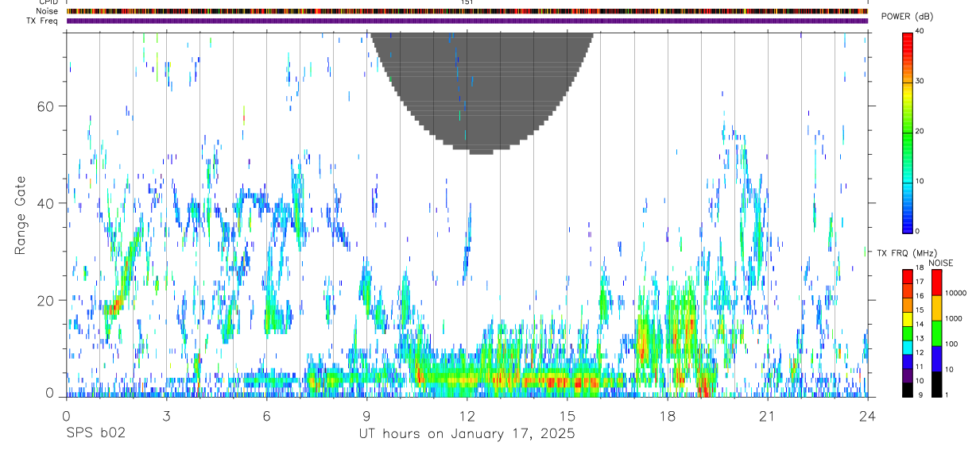This screenshot has height=450, width=976.
Task: Click the multicolored Noise strip above the plot
Action: (467, 11)
